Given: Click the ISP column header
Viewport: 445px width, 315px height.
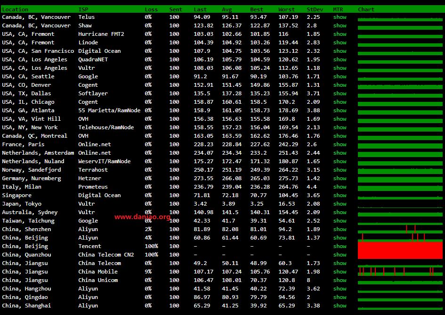Looking at the screenshot, I should pyautogui.click(x=83, y=9).
